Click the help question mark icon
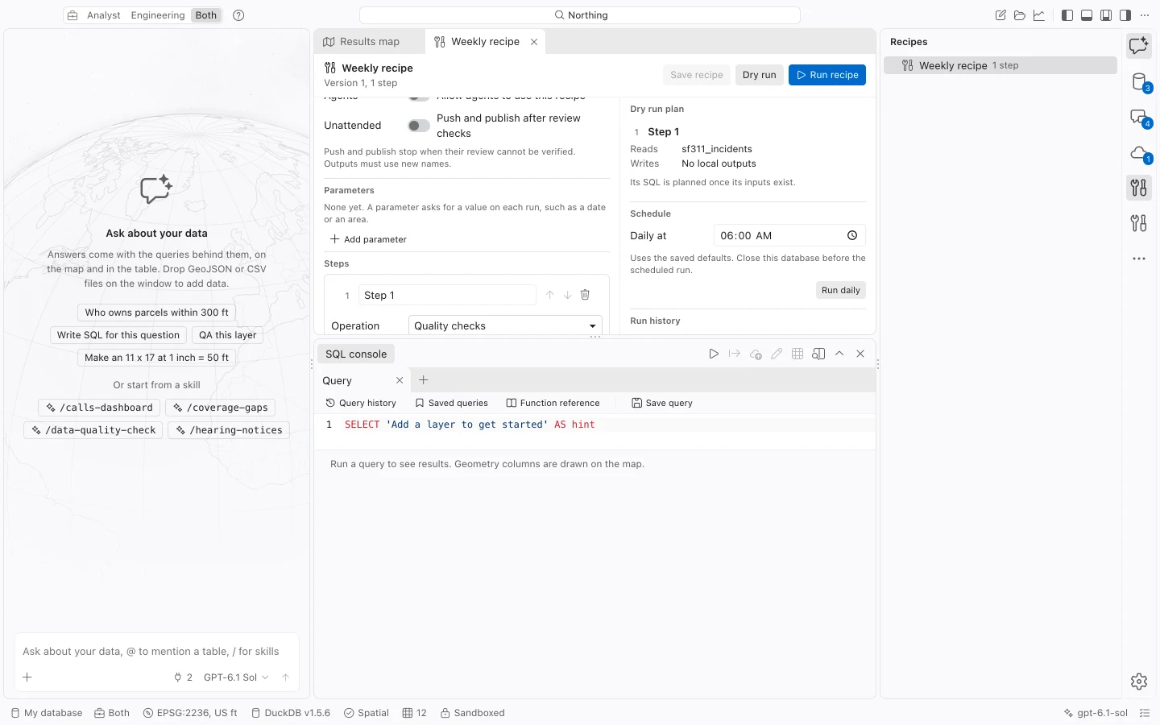1160x725 pixels. 238,15
